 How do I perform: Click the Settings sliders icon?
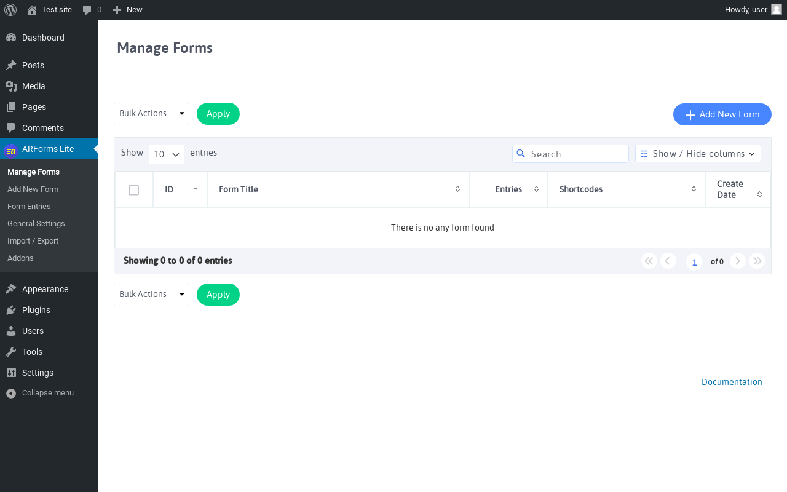tap(11, 373)
